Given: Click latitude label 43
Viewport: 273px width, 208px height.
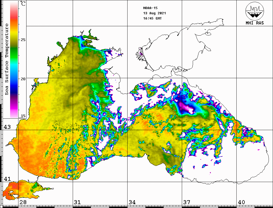Looking at the screenshot, I should click(7, 127).
